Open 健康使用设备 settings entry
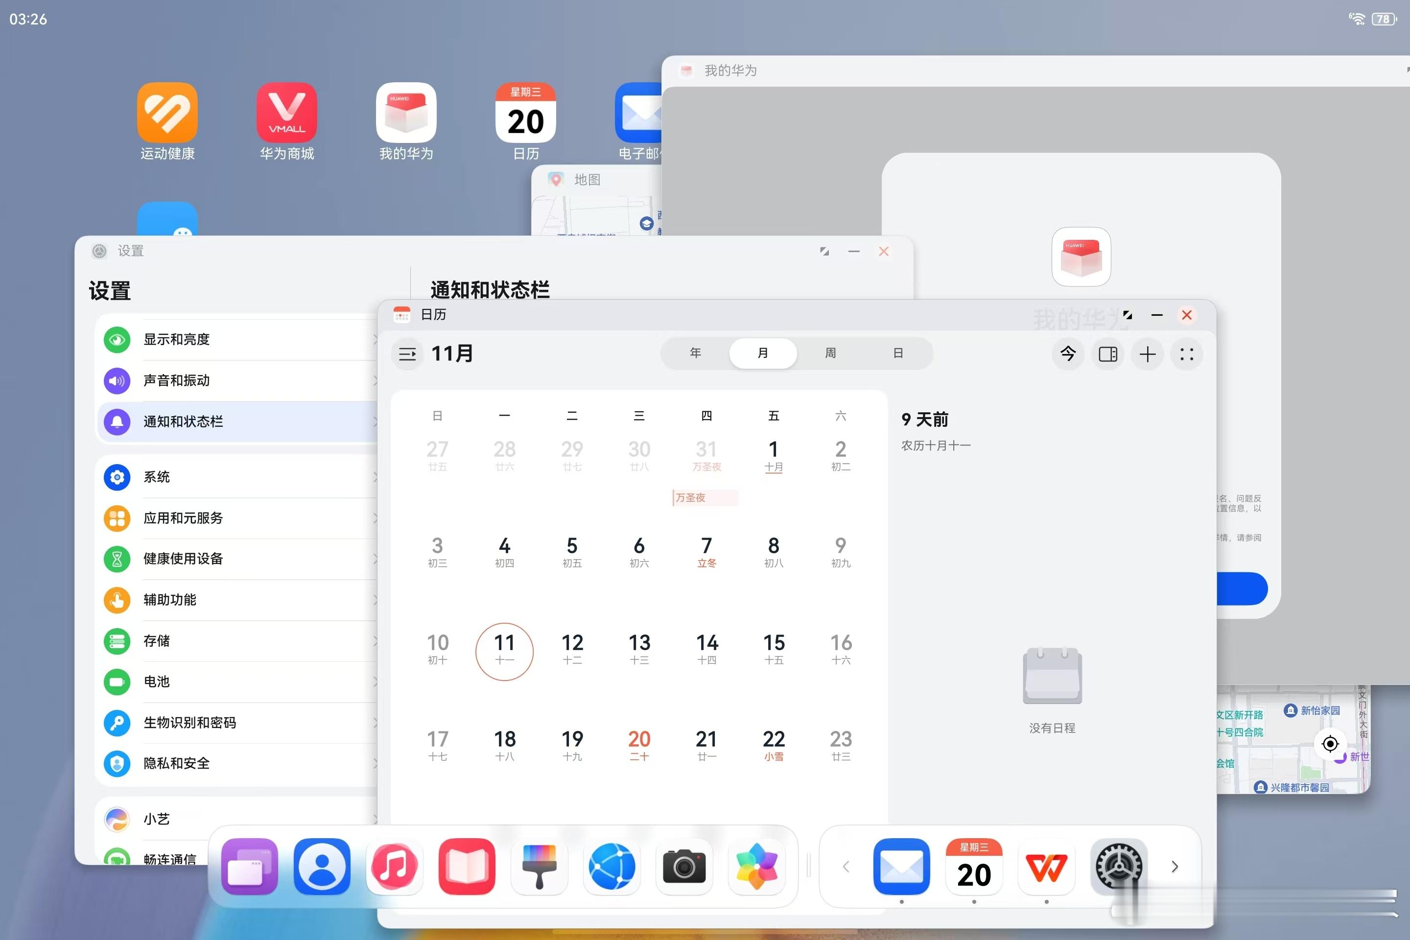 (237, 559)
